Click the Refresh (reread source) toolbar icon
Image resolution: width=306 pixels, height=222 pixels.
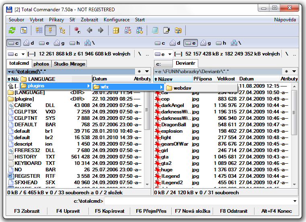[x=12, y=30]
